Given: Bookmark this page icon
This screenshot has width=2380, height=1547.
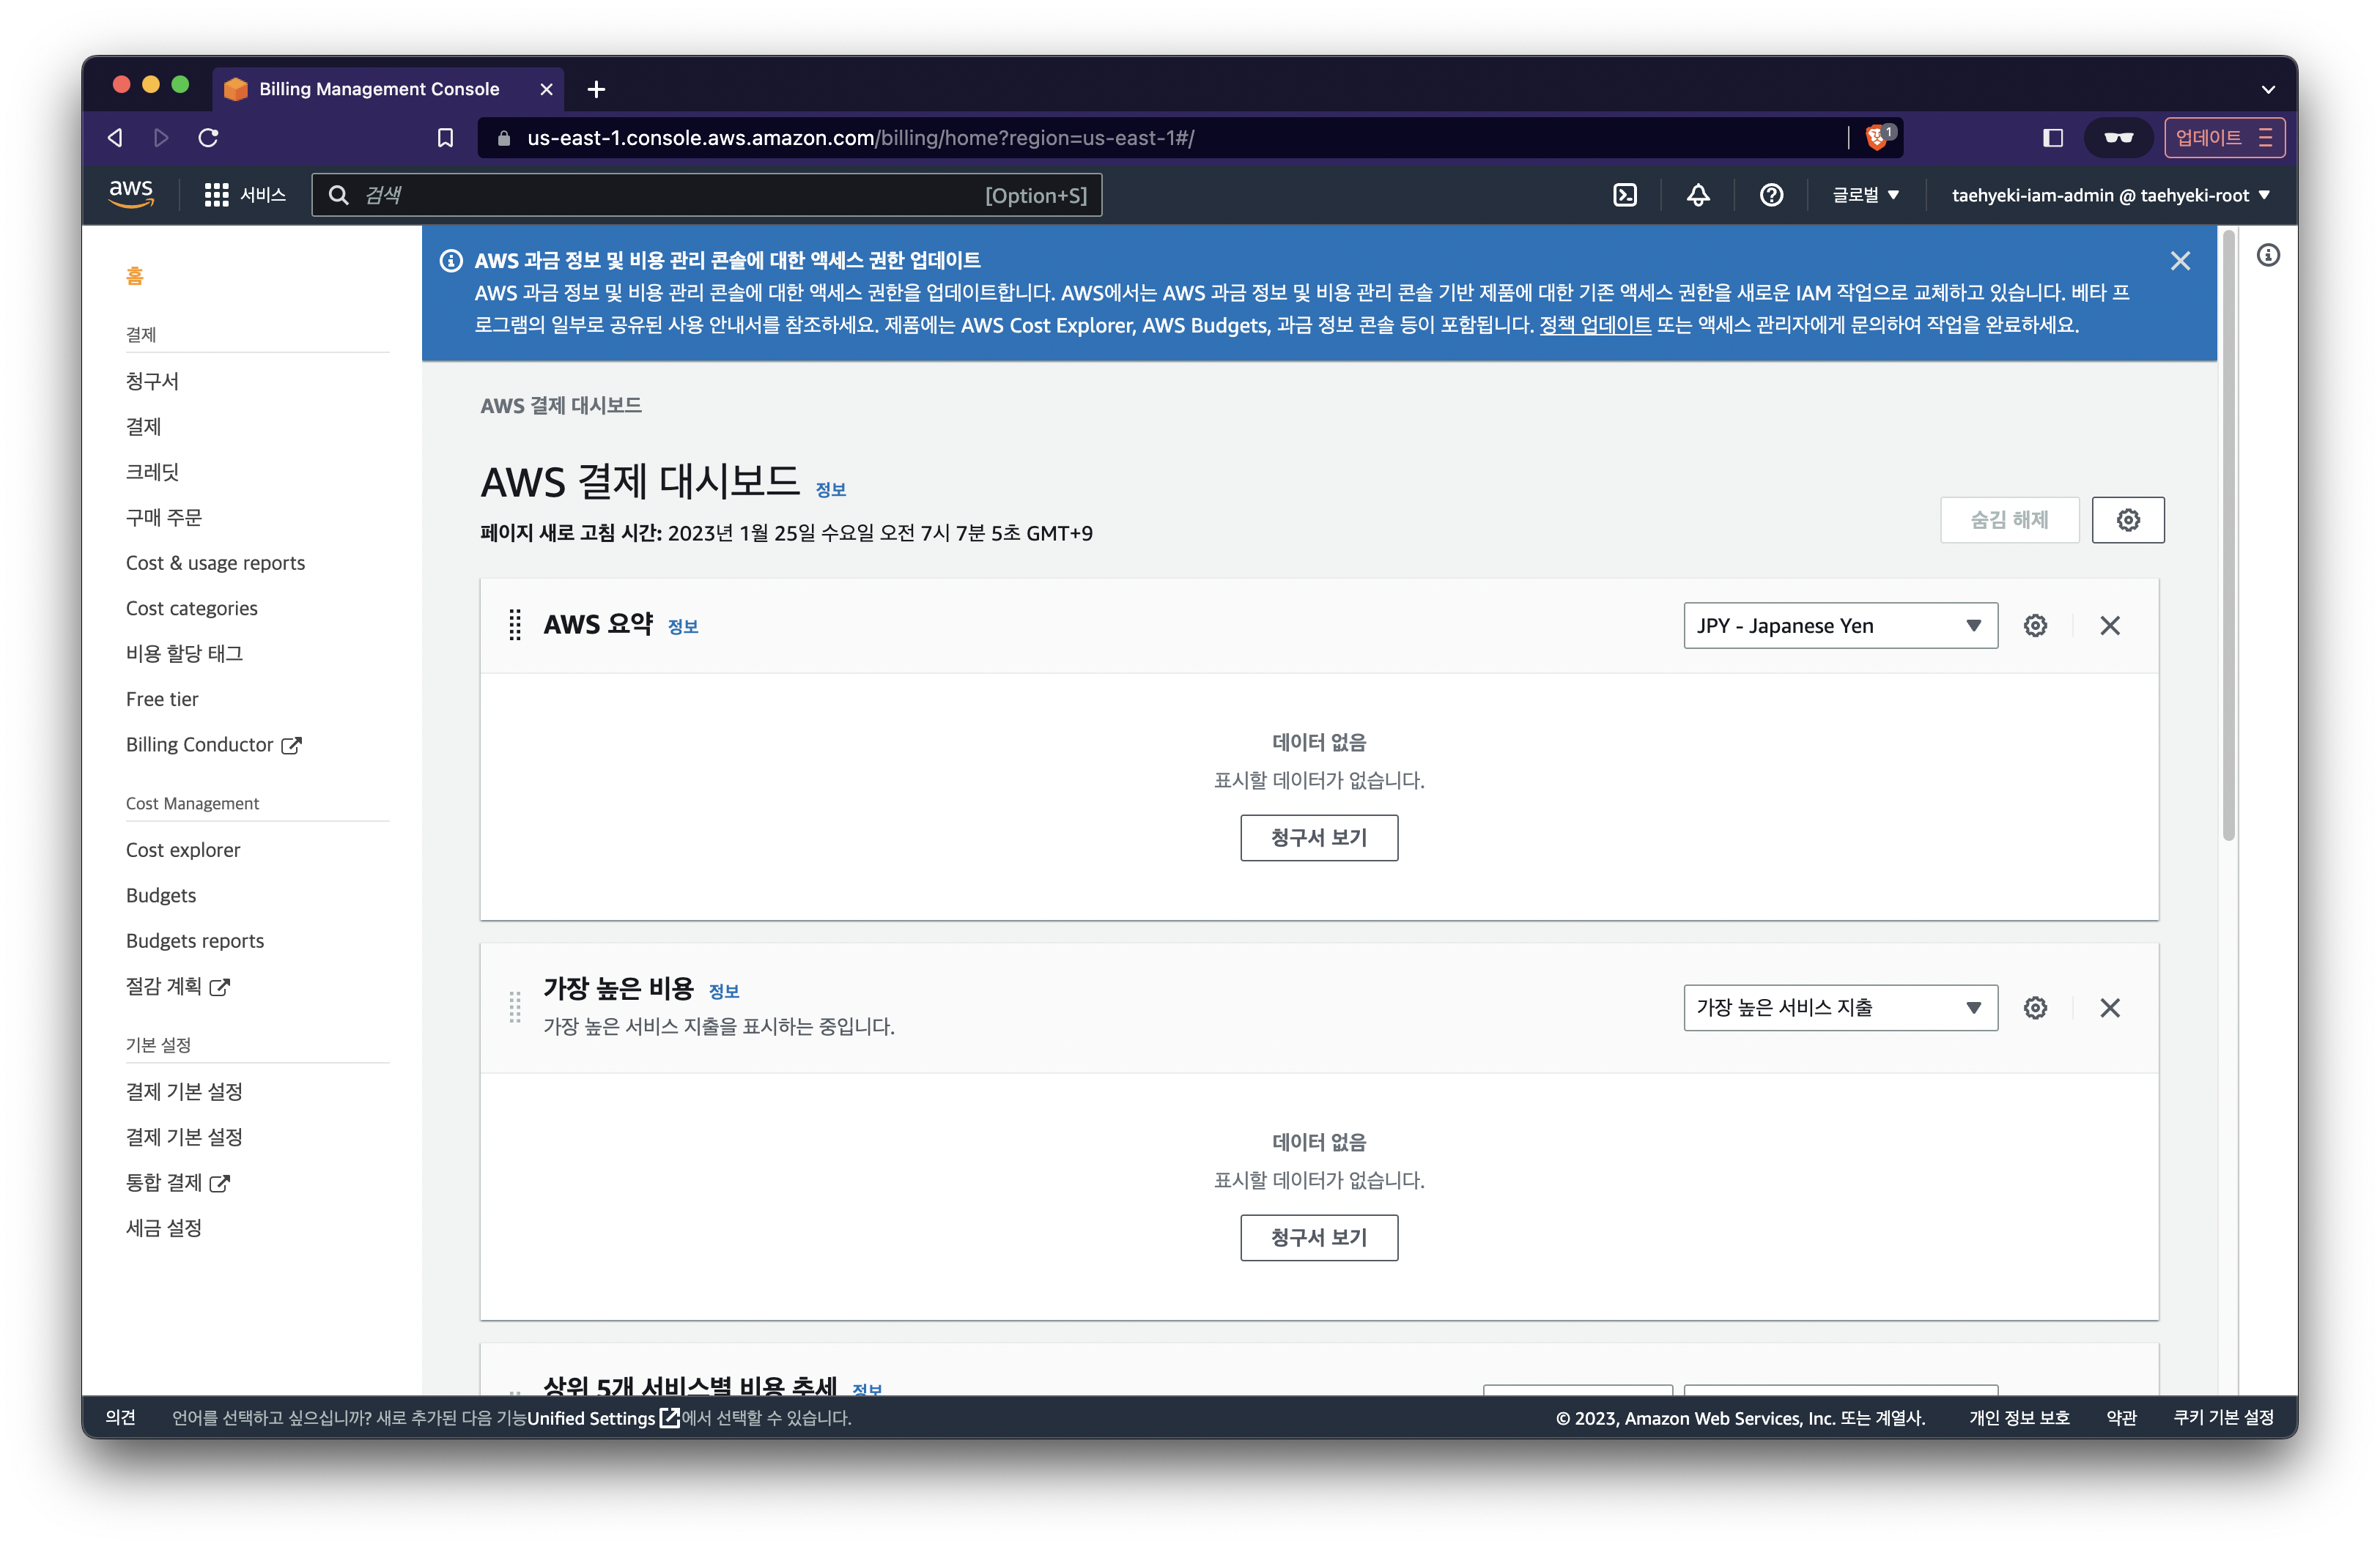Looking at the screenshot, I should tap(446, 138).
